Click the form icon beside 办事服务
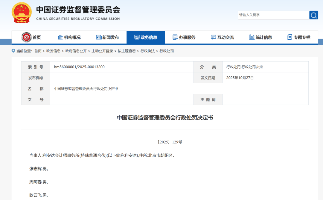The image size is (323, 200). coord(175,37)
